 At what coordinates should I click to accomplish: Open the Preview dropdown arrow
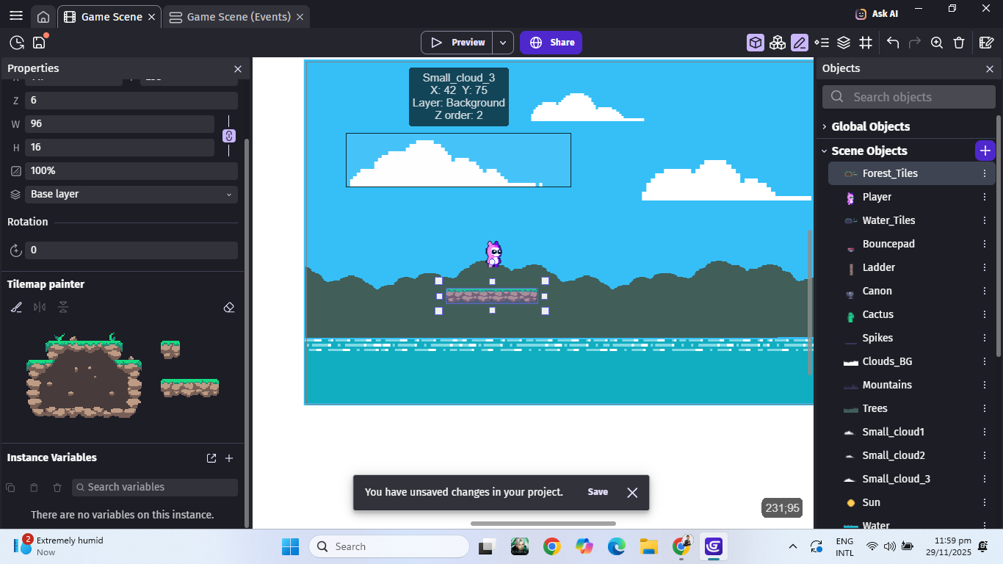503,43
